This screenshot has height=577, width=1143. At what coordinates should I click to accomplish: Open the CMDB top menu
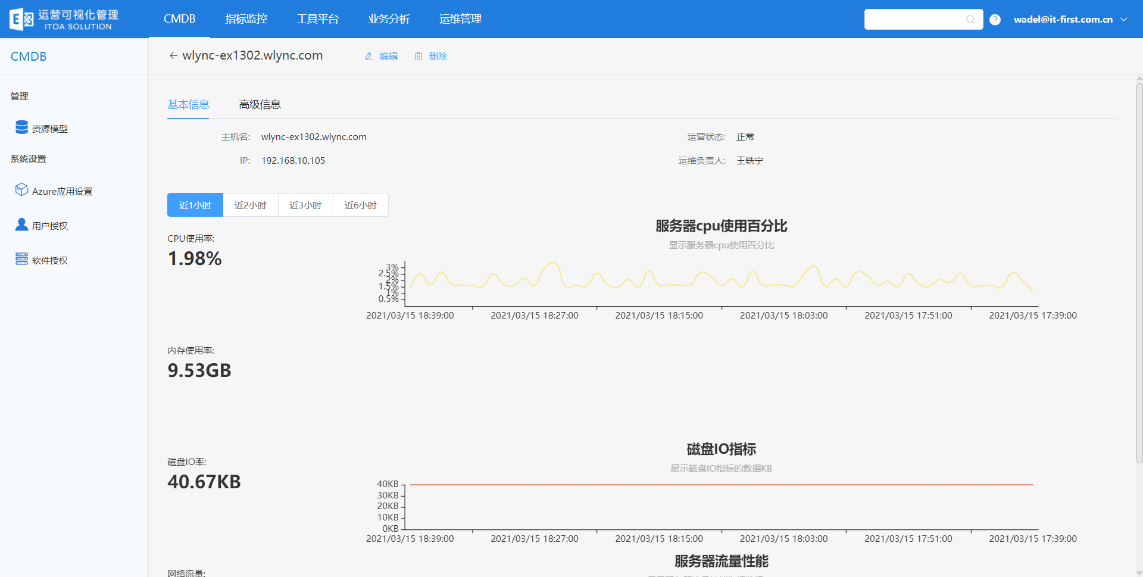point(180,19)
